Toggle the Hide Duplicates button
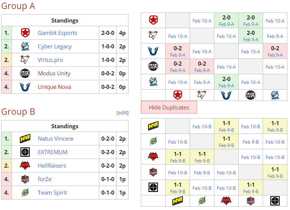This screenshot has width=290, height=210. (x=169, y=108)
